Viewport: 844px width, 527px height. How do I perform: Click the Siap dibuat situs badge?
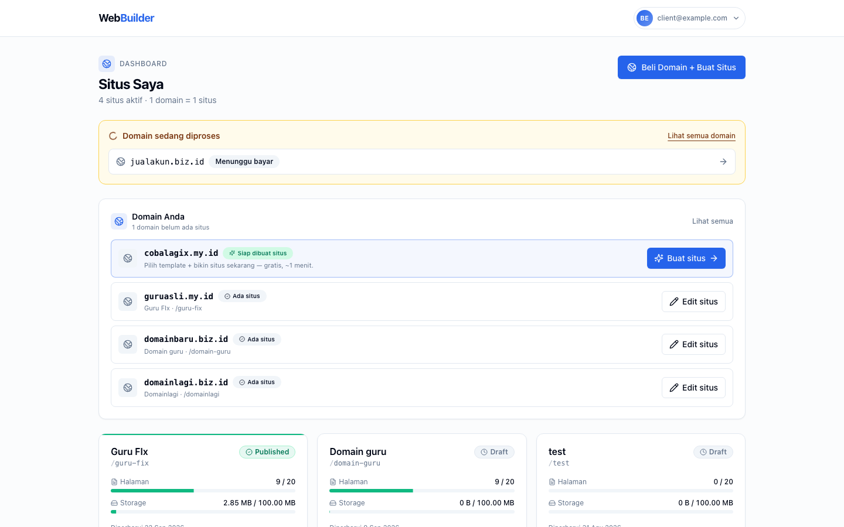point(258,254)
